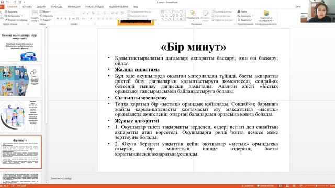Open spell check icon in status bar
Screen dimensions: 335x188
13,186
